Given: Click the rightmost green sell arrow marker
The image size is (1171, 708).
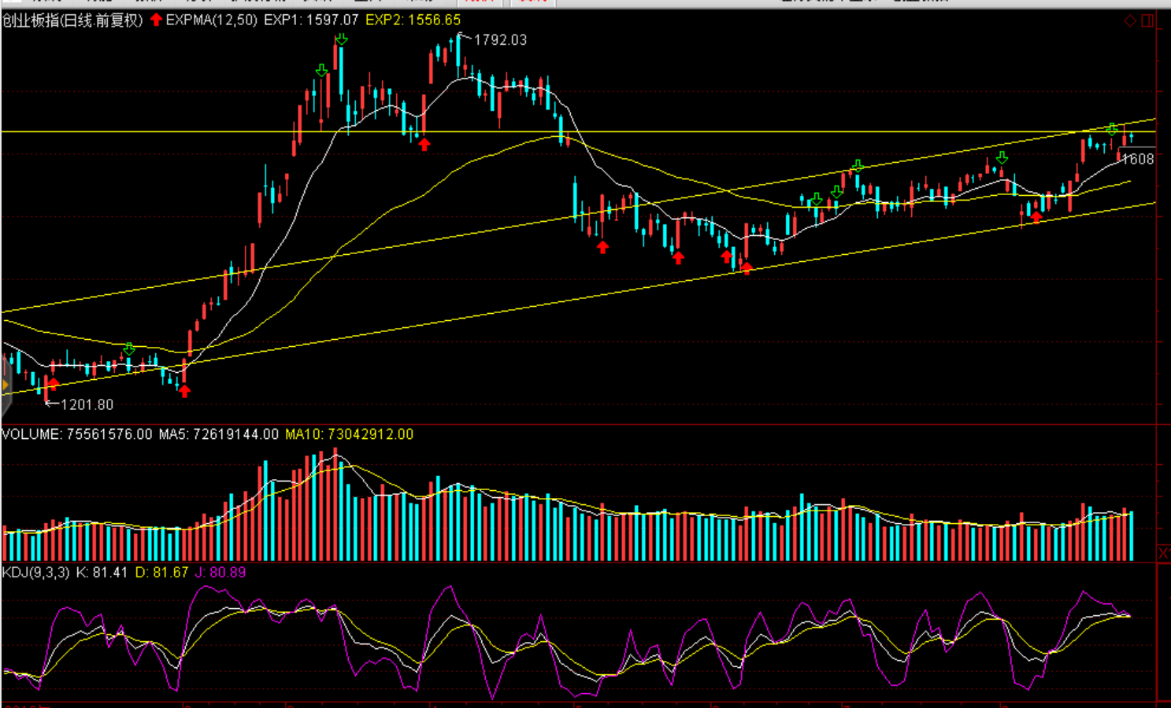Looking at the screenshot, I should click(x=1111, y=129).
